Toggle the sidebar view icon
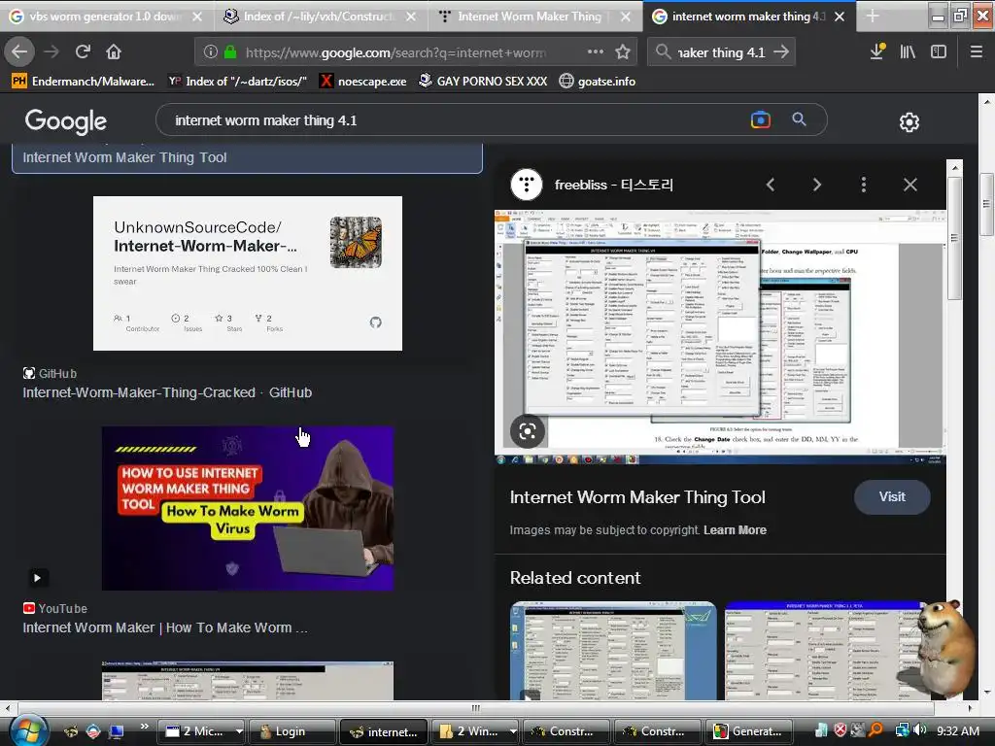 (x=939, y=52)
